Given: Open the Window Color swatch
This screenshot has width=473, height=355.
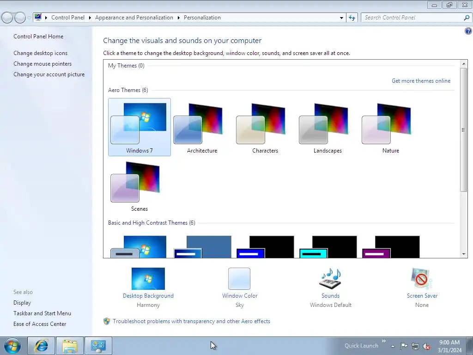Looking at the screenshot, I should [239, 279].
